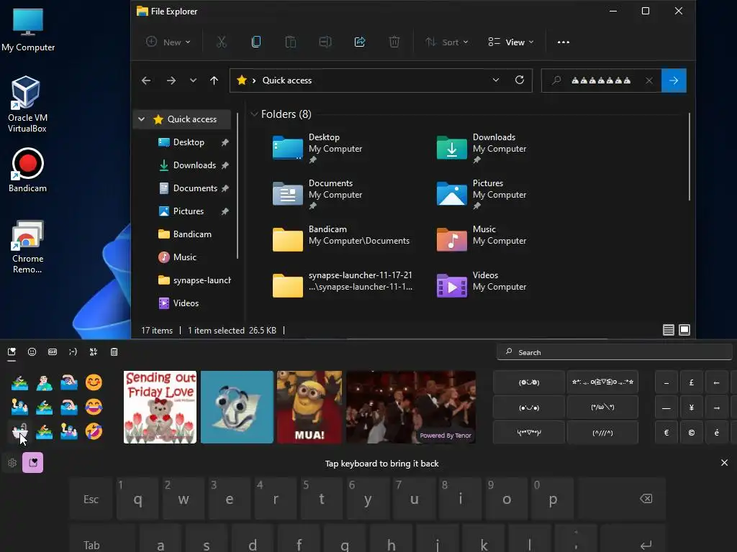Click the Rename icon in the toolbar

[325, 42]
